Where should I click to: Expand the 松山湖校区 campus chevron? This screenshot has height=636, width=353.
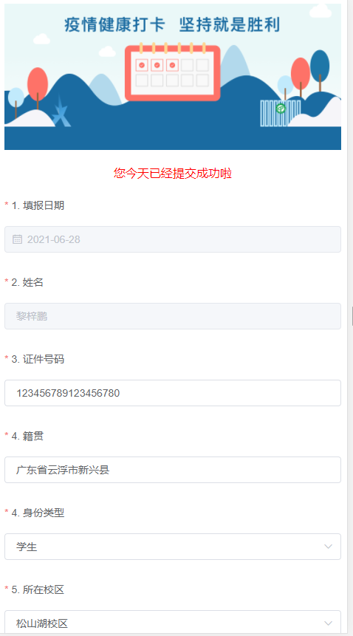point(329,623)
